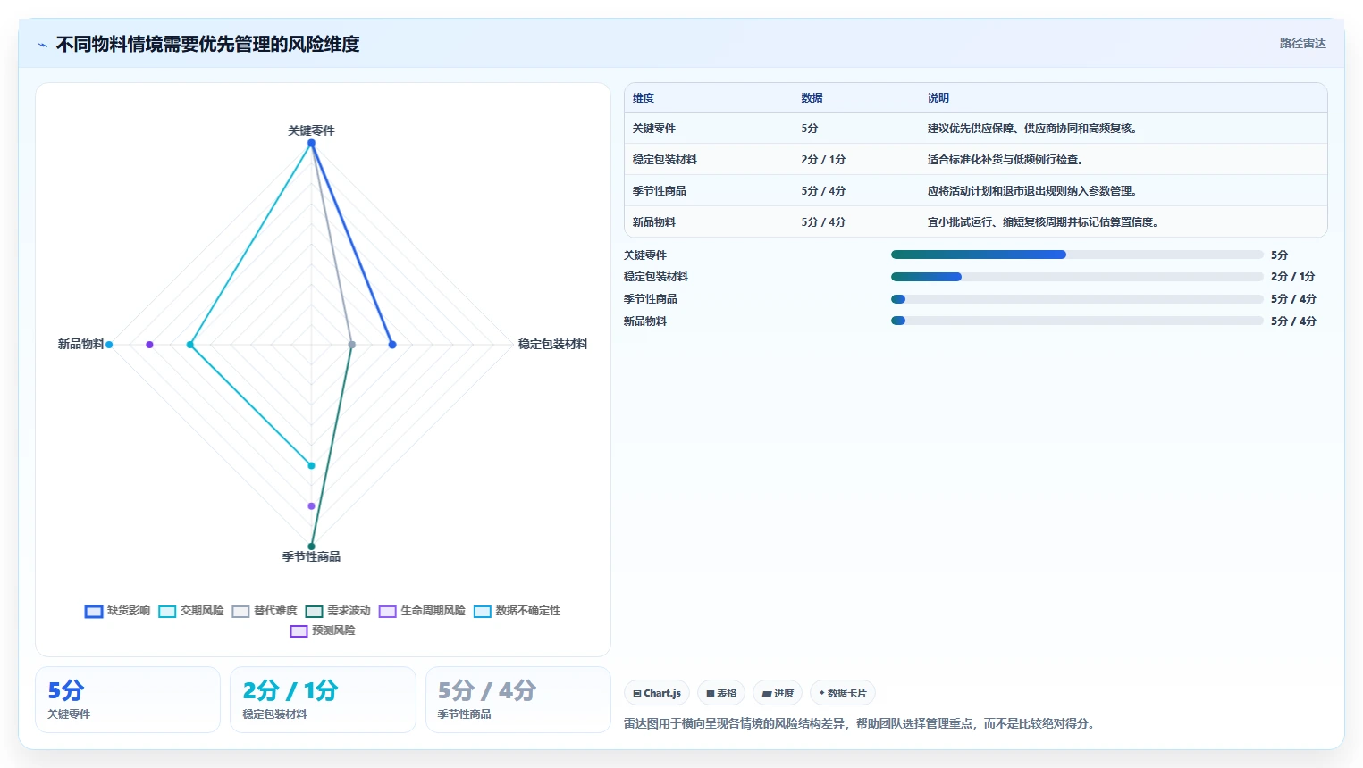
Task: Click the table note 建议优先供应保障、供应商协同和高频复核。
Action: coord(1032,129)
